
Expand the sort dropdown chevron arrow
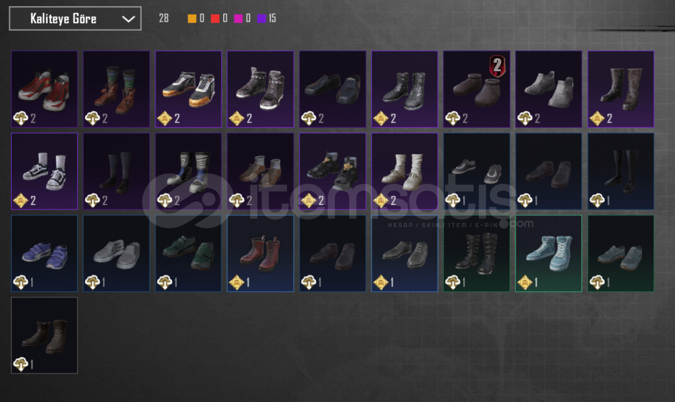click(128, 19)
